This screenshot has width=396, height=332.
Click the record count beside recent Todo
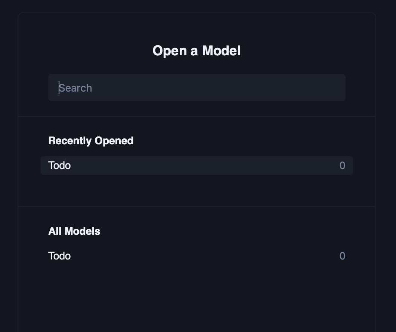point(342,166)
